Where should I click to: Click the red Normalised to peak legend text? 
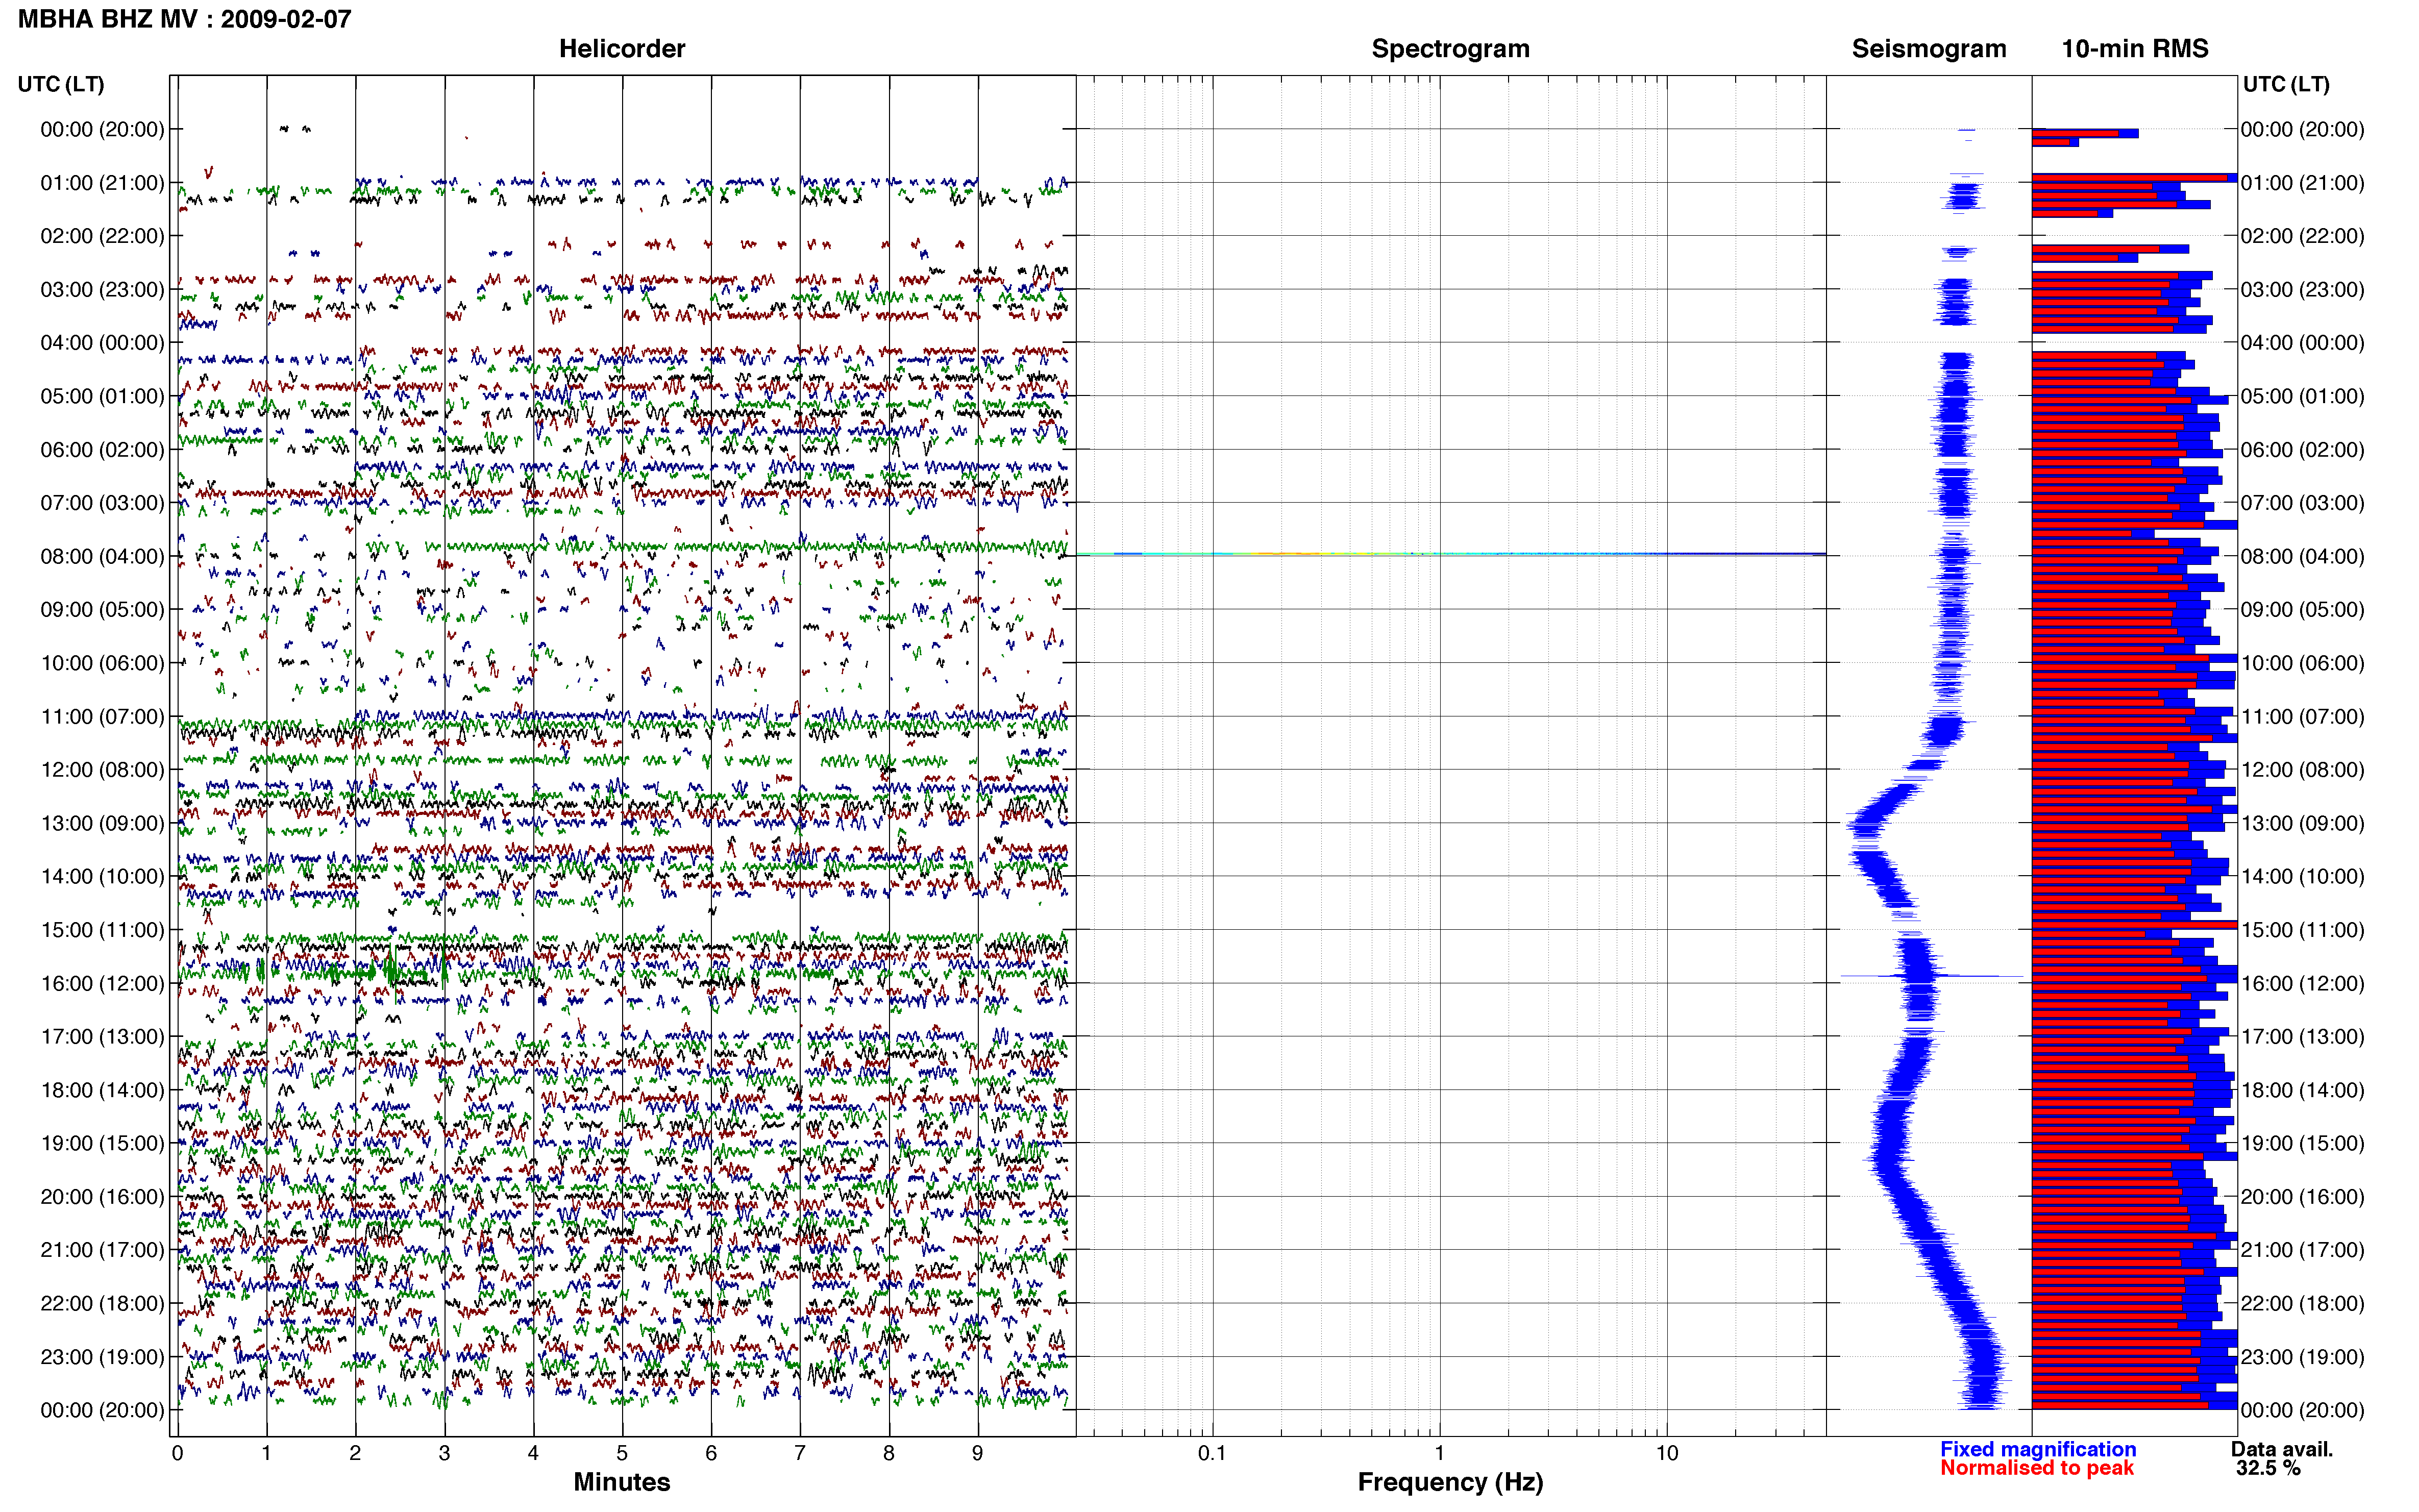click(2037, 1468)
